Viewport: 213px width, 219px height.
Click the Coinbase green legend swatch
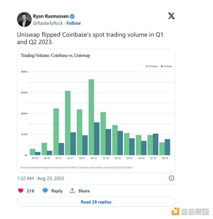(147, 66)
